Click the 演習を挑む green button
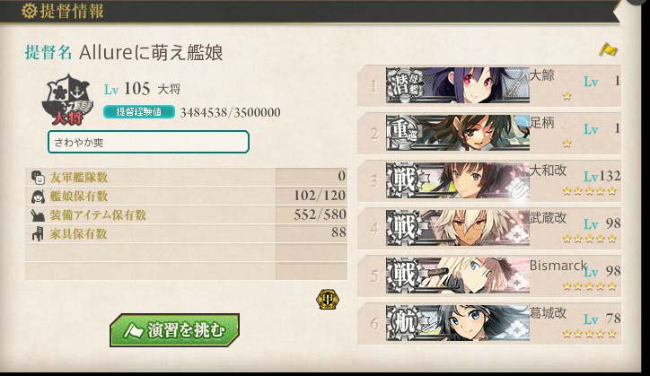This screenshot has height=376, width=650. click(x=174, y=330)
